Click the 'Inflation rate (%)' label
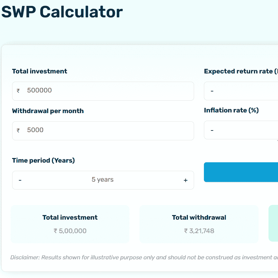This screenshot has width=278, height=278. (x=231, y=110)
